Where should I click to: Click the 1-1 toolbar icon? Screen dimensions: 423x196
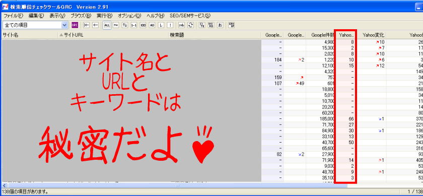(x=134, y=25)
